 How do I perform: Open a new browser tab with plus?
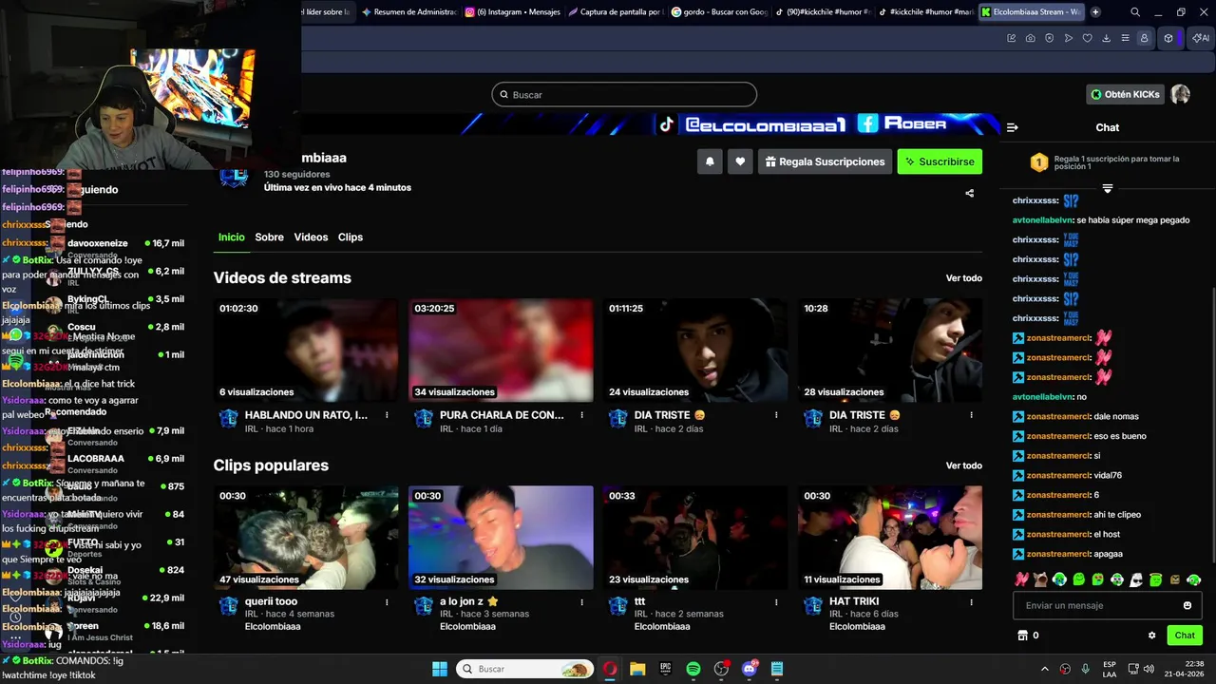pyautogui.click(x=1095, y=12)
